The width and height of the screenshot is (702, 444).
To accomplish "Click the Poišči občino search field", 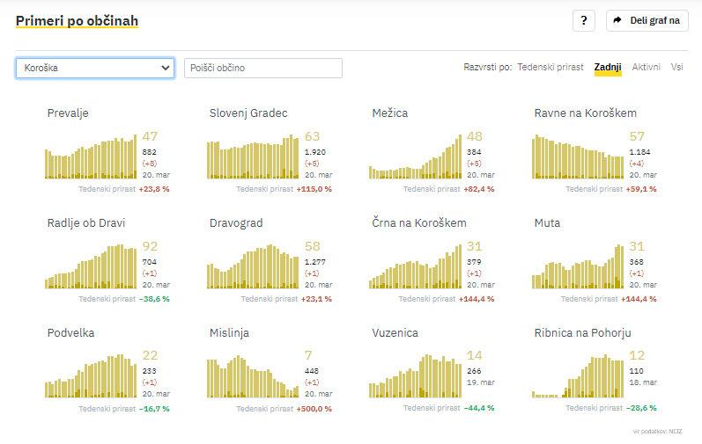I will 262,68.
